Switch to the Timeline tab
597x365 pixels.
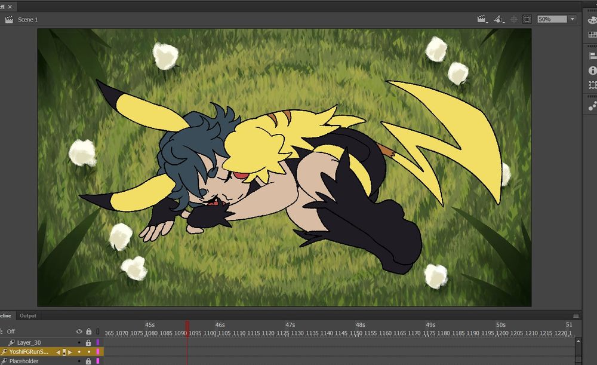pos(5,315)
